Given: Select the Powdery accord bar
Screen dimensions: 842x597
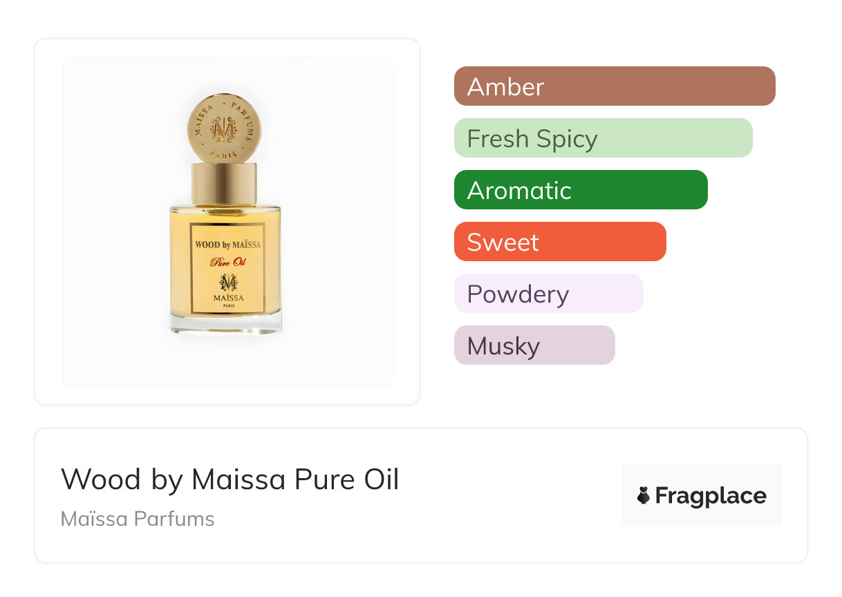Looking at the screenshot, I should point(548,294).
